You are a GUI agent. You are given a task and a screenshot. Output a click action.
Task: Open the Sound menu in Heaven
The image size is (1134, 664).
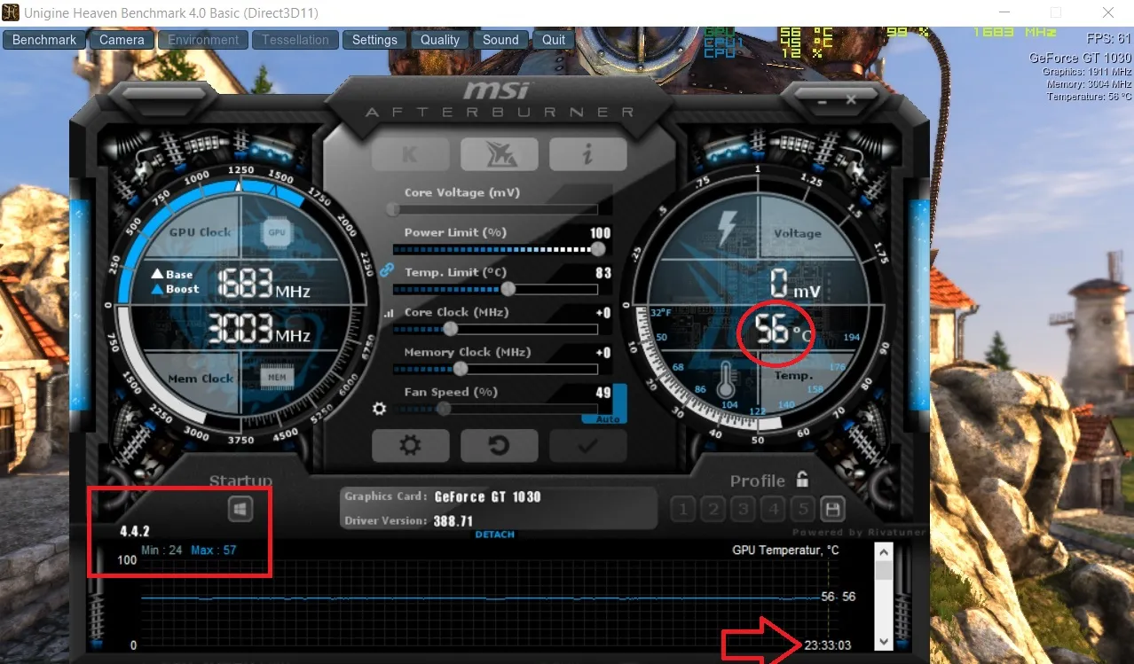click(x=500, y=40)
